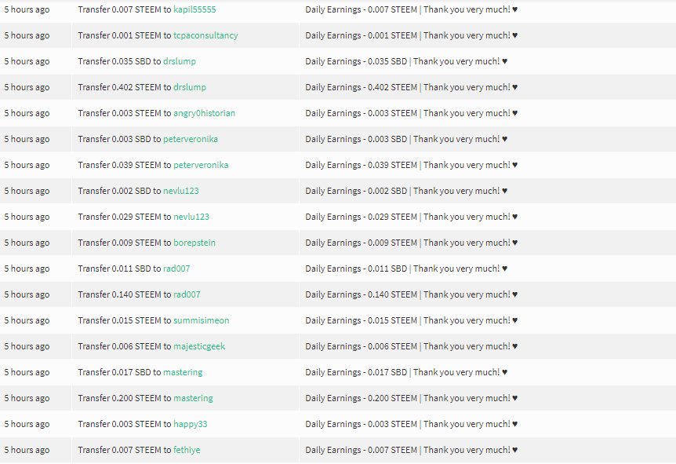The height and width of the screenshot is (464, 676).
Task: Click '5 hours ago' in the happy33 row
Action: coord(27,424)
